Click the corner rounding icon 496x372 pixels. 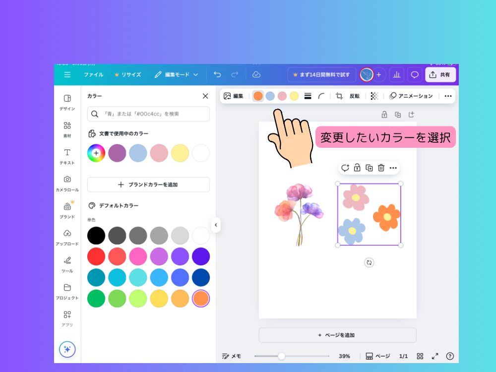[321, 96]
